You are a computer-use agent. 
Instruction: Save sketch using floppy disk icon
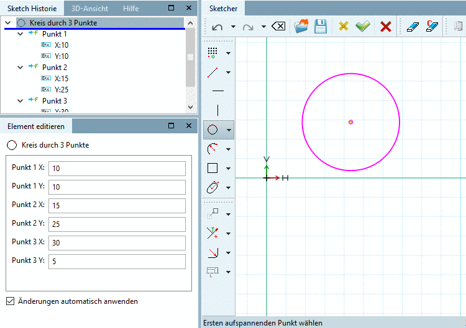[321, 27]
